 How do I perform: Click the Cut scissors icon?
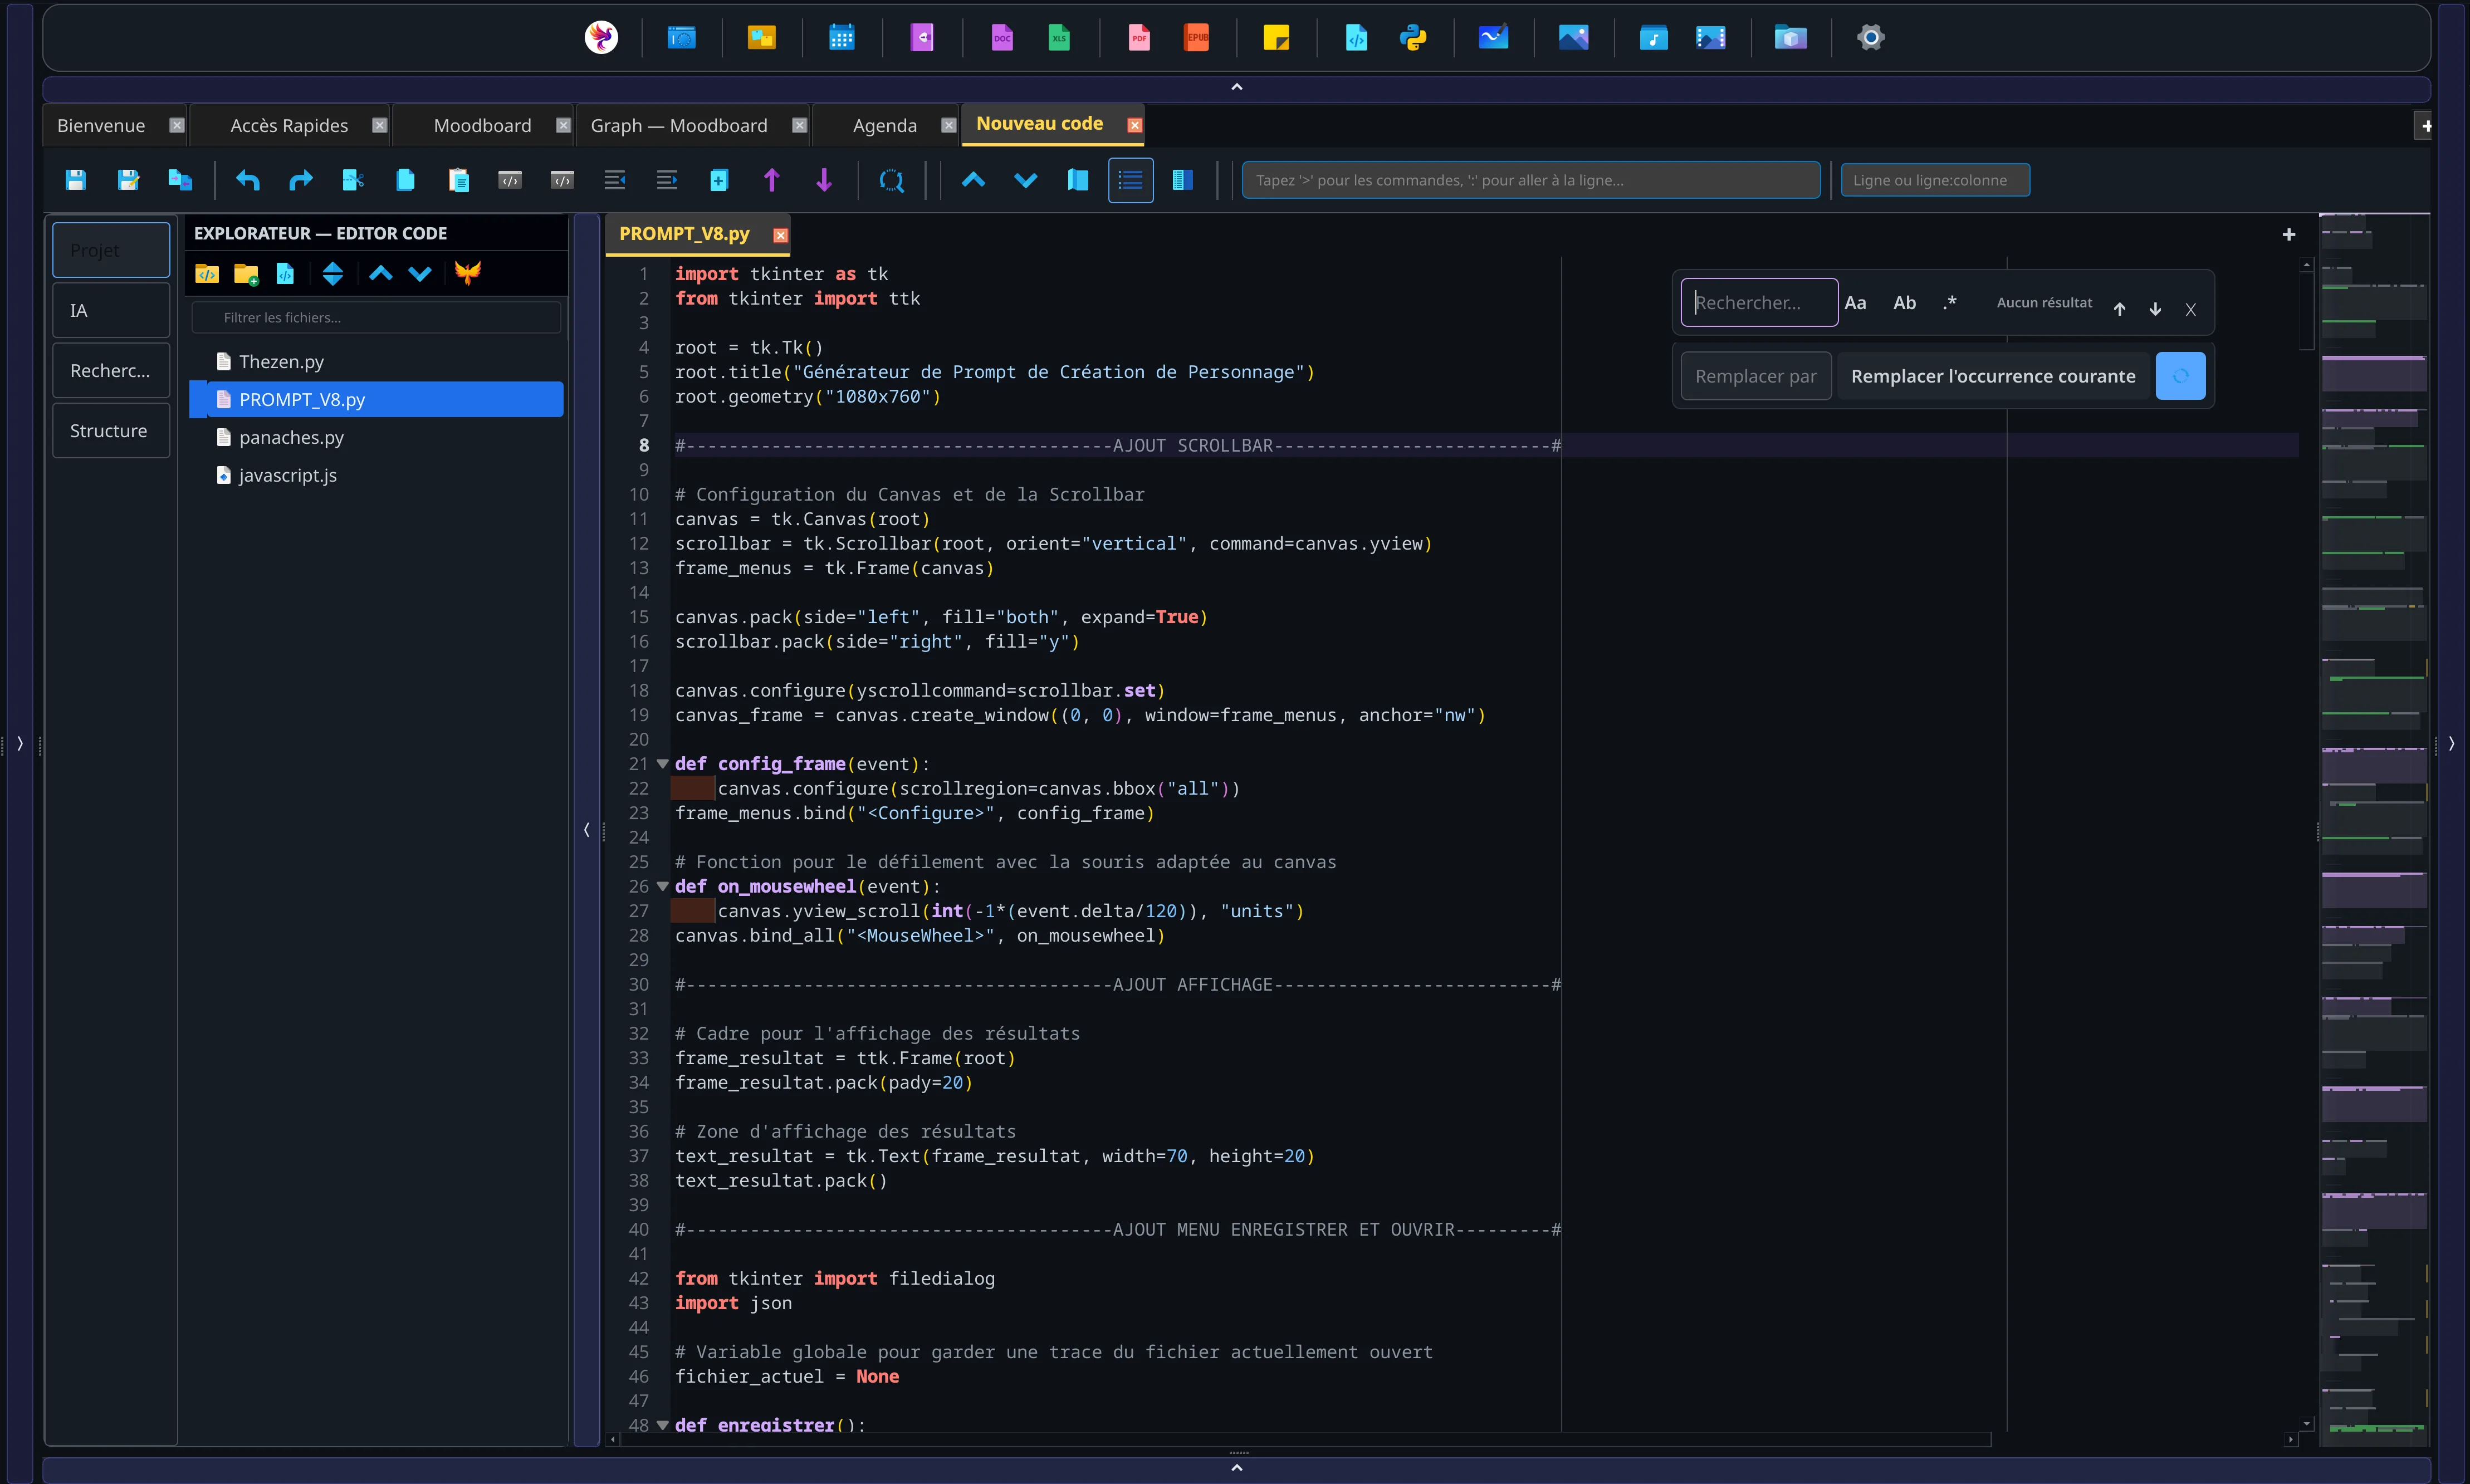tap(353, 180)
